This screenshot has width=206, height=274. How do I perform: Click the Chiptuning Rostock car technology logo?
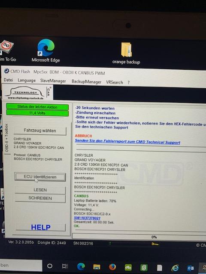coord(28,92)
